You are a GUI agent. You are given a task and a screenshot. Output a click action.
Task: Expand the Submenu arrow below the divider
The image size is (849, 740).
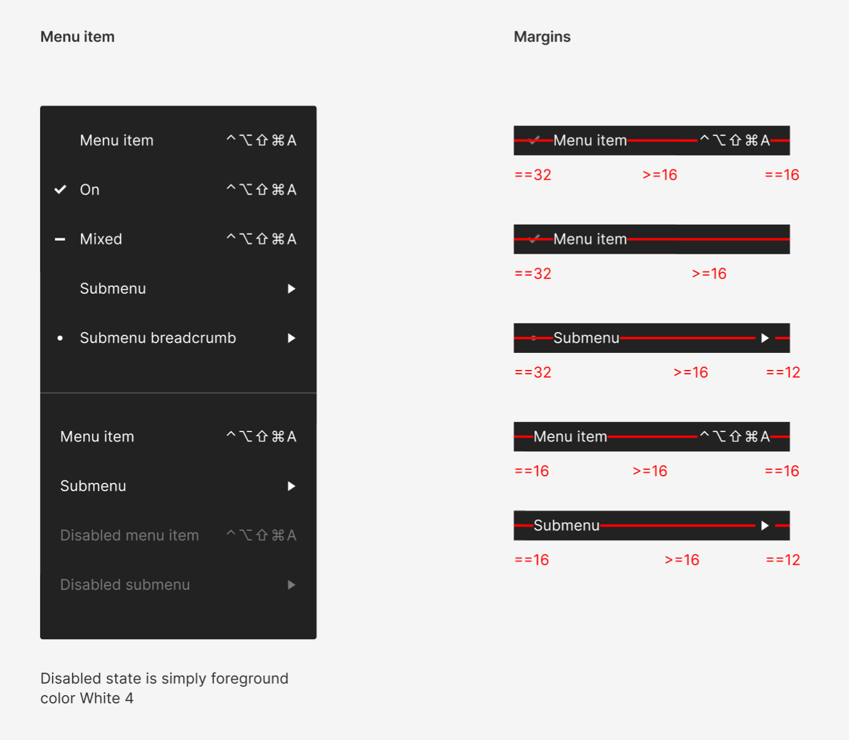pyautogui.click(x=291, y=486)
